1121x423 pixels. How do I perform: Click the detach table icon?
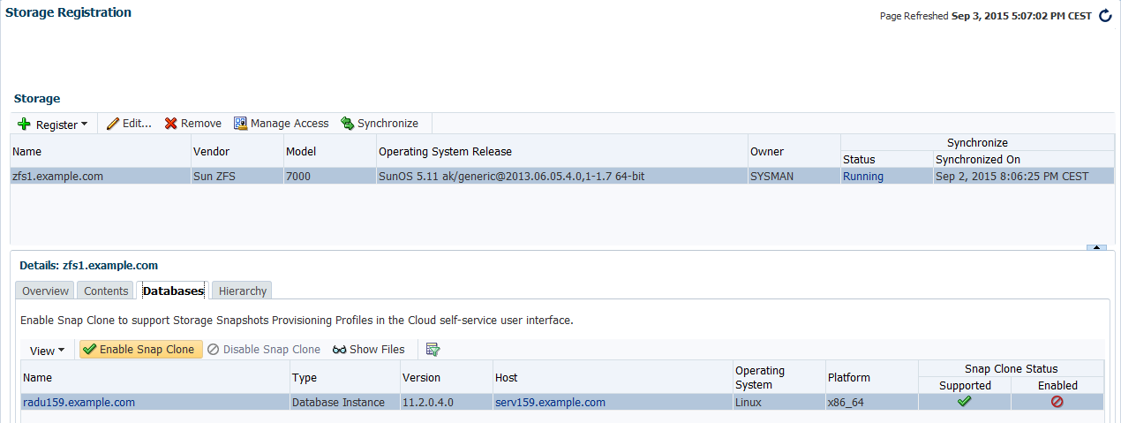pyautogui.click(x=433, y=350)
